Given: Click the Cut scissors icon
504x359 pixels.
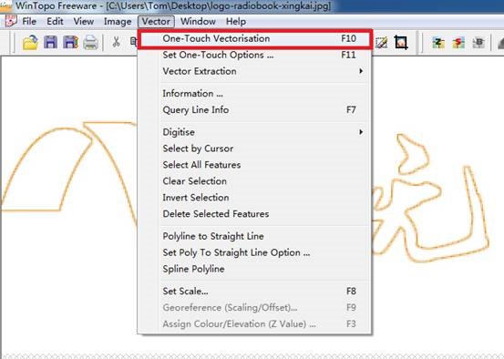Looking at the screenshot, I should coord(116,42).
